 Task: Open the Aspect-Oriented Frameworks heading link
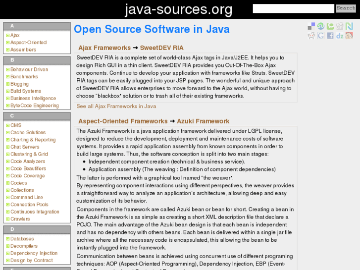pos(123,121)
